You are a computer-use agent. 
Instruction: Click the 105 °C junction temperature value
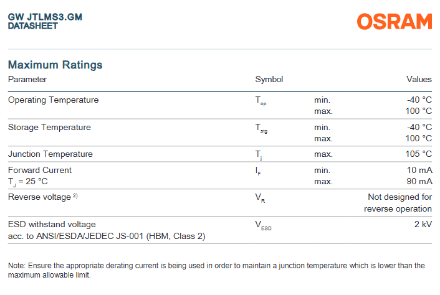click(x=418, y=154)
